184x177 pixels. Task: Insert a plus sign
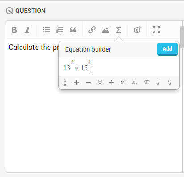[76, 83]
